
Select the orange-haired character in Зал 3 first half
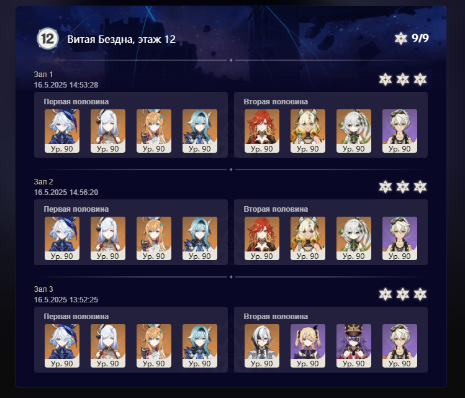pos(154,345)
